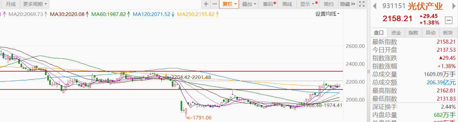Open the 复权 adjustment dropdown

(x=229, y=4)
